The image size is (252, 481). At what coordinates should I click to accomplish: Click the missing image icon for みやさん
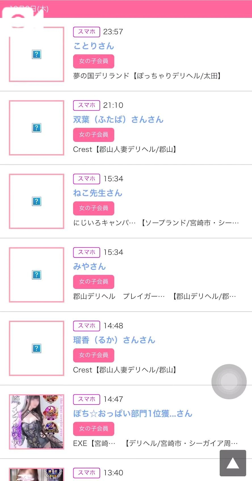(37, 275)
